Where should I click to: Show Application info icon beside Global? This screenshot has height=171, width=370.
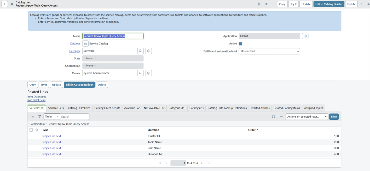pos(305,36)
